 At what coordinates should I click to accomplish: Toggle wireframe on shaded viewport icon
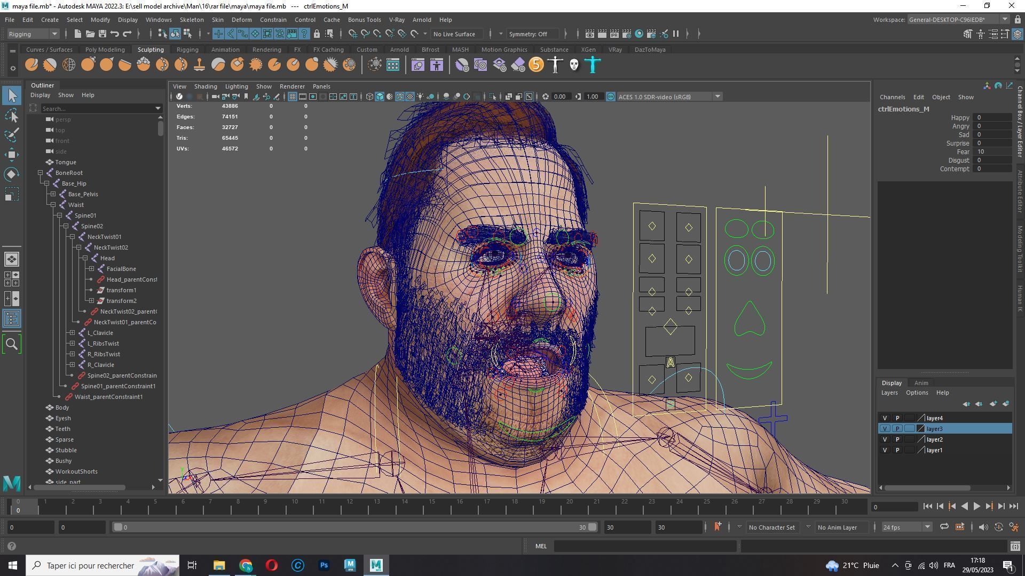click(400, 97)
